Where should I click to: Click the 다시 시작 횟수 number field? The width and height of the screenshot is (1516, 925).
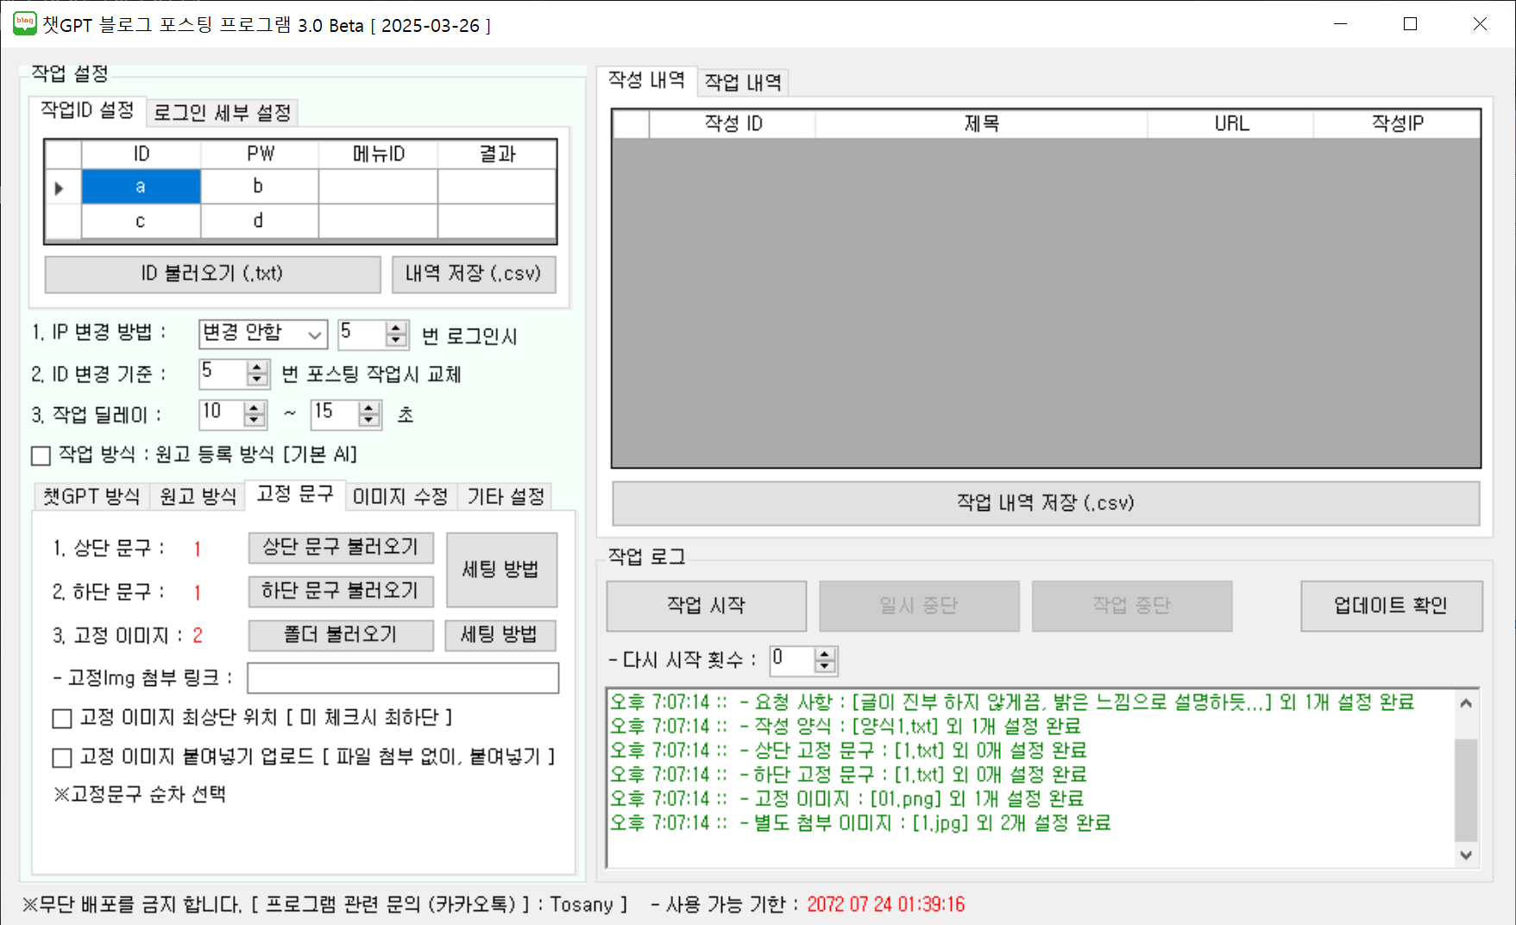(x=793, y=661)
